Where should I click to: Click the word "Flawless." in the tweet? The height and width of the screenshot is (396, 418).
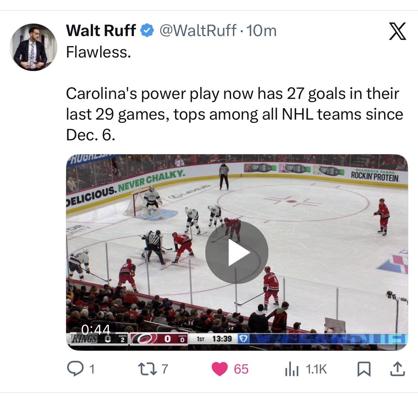click(x=99, y=52)
